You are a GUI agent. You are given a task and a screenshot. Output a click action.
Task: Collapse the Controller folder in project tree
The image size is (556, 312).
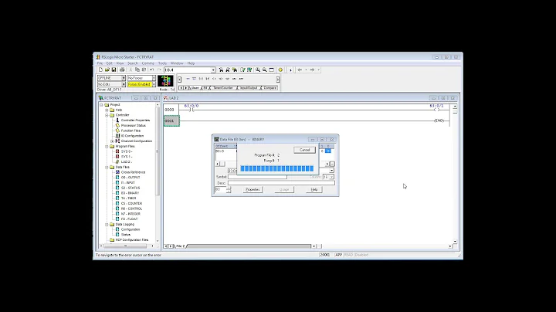[107, 115]
